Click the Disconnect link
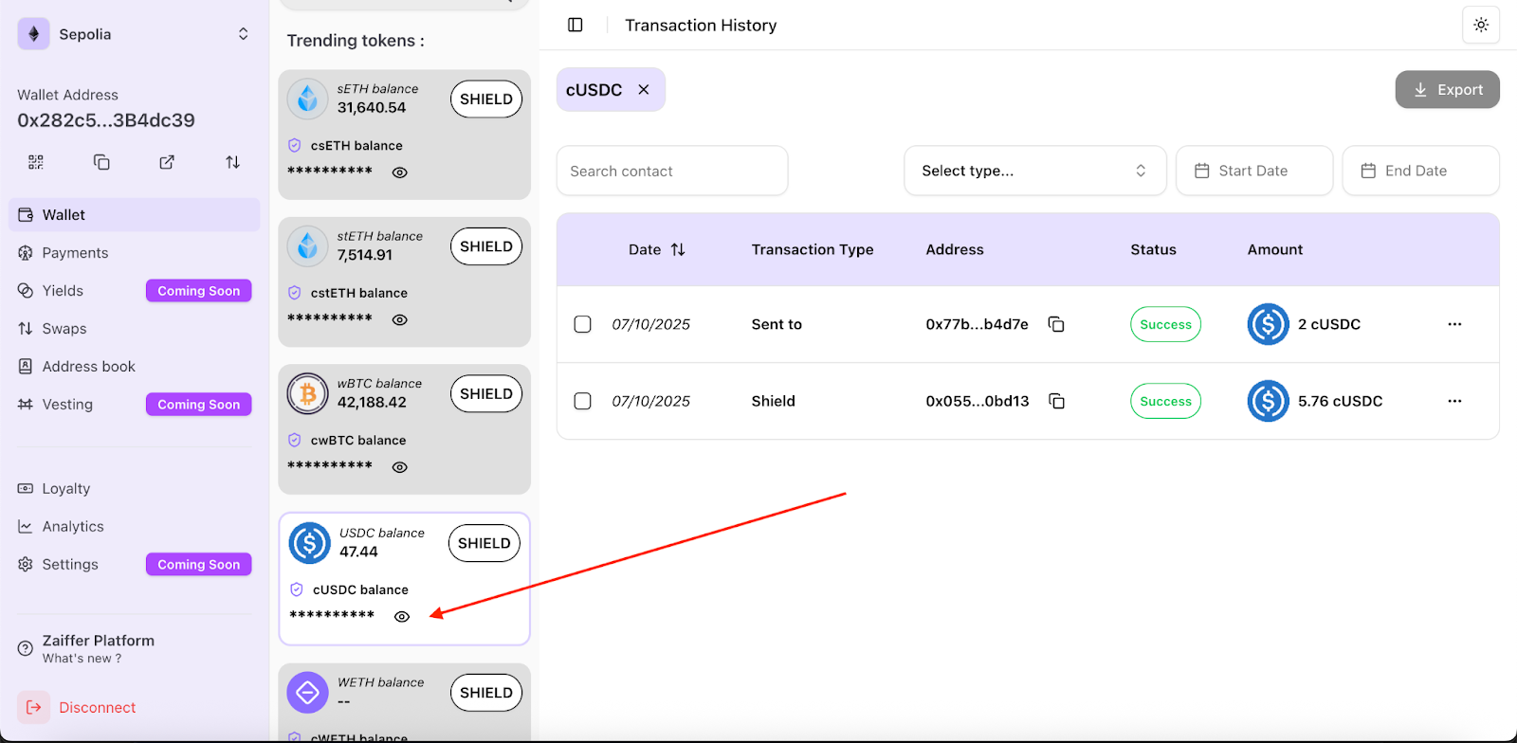Viewport: 1517px width, 743px height. 98,707
